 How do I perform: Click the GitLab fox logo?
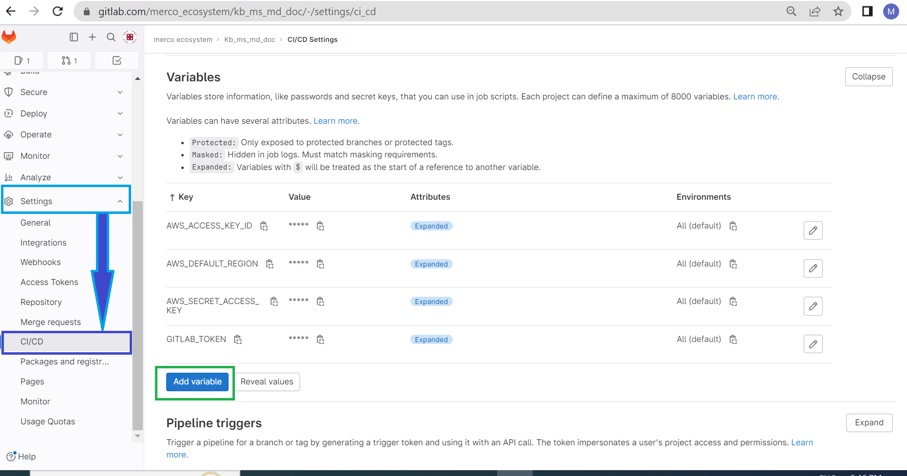[9, 37]
